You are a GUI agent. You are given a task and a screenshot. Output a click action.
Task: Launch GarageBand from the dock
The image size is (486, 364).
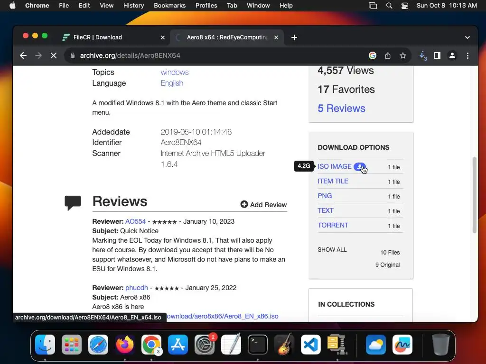284,345
